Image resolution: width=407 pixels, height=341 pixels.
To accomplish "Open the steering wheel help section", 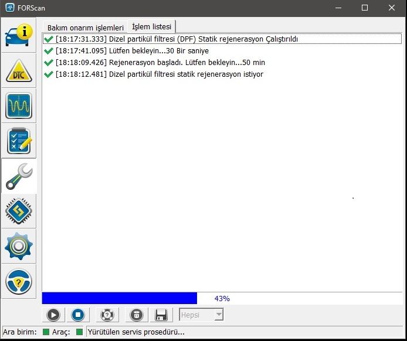I will 19,282.
